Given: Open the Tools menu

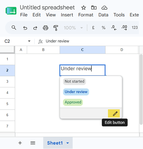Looking at the screenshot, I should point(119,15).
